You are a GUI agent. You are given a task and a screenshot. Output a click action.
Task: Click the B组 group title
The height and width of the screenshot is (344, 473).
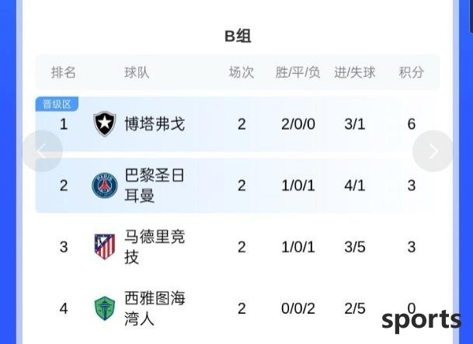[238, 36]
